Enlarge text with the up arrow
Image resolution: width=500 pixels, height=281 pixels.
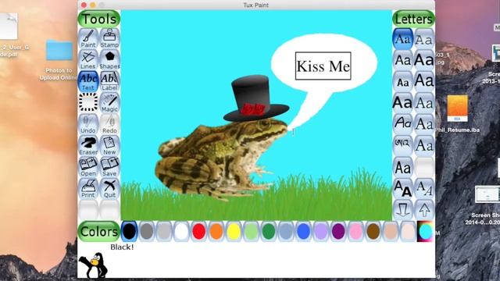pos(423,210)
